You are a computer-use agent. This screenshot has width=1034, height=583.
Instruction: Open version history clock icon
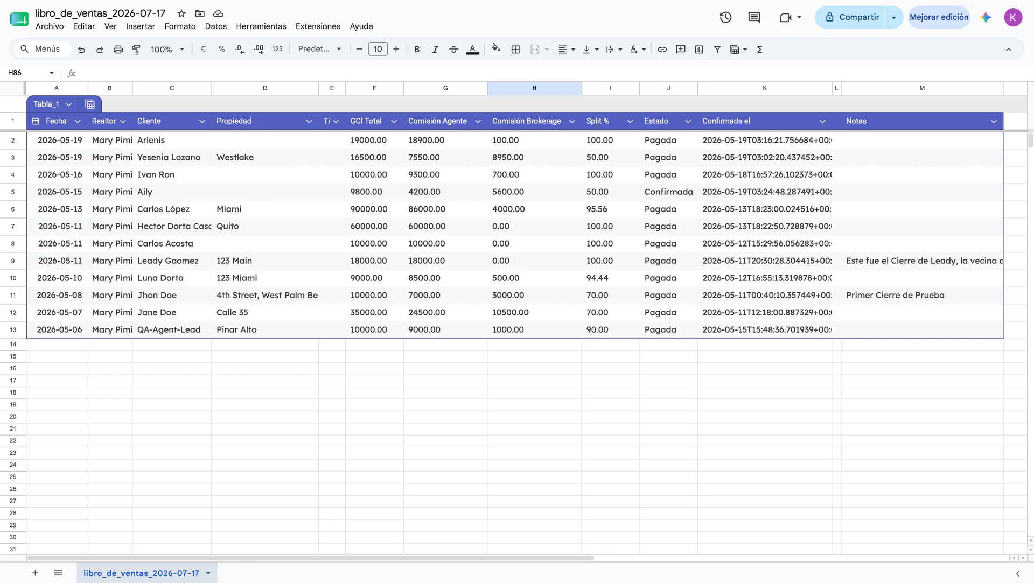pyautogui.click(x=725, y=17)
